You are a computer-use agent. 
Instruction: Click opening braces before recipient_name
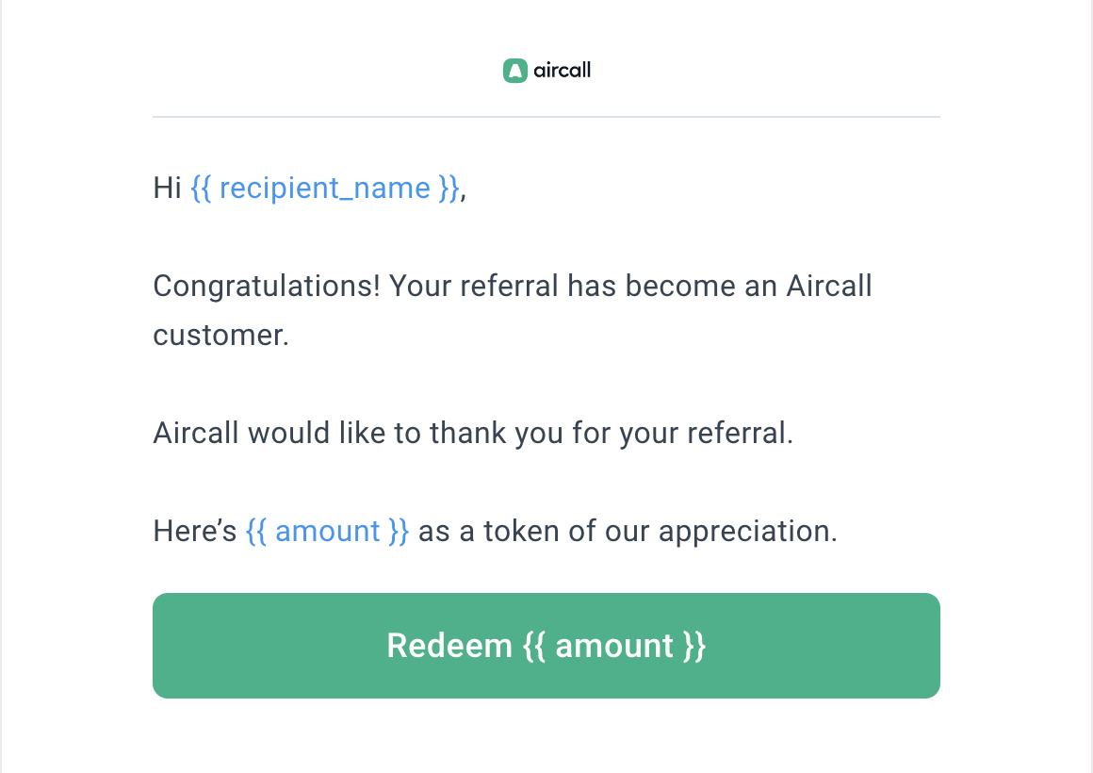pyautogui.click(x=201, y=189)
